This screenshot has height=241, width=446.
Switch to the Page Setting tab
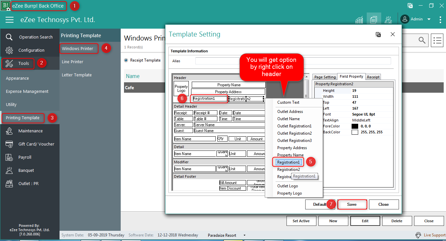click(x=325, y=77)
